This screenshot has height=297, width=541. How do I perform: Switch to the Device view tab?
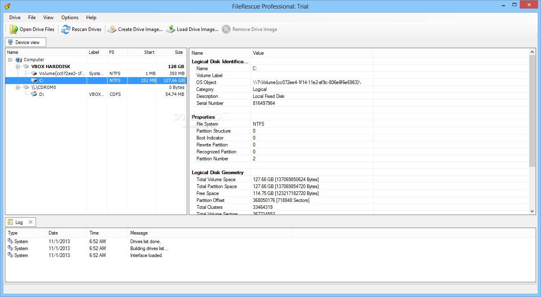click(x=26, y=42)
